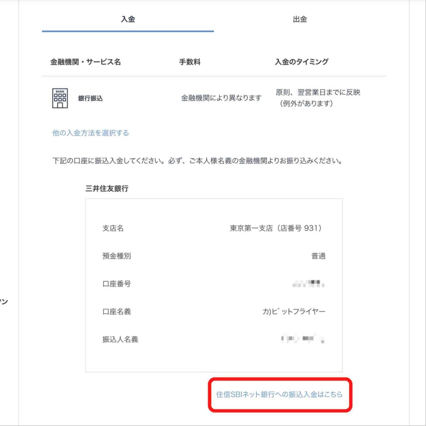The height and width of the screenshot is (426, 426).
Task: Click the blurred 振込人名義 value
Action: tap(303, 339)
